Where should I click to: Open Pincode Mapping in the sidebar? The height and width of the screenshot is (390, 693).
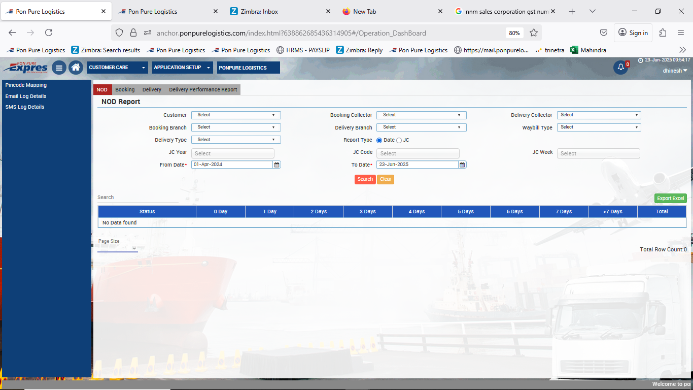(x=26, y=85)
